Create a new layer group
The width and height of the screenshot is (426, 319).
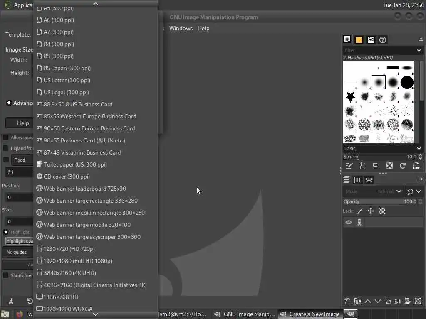(x=357, y=301)
